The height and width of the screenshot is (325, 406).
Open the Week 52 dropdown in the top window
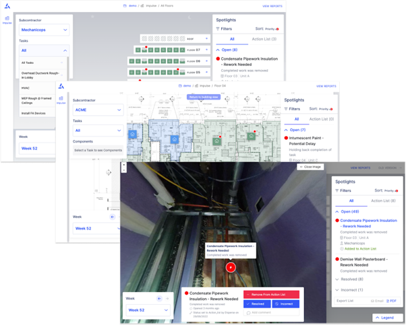37,148
